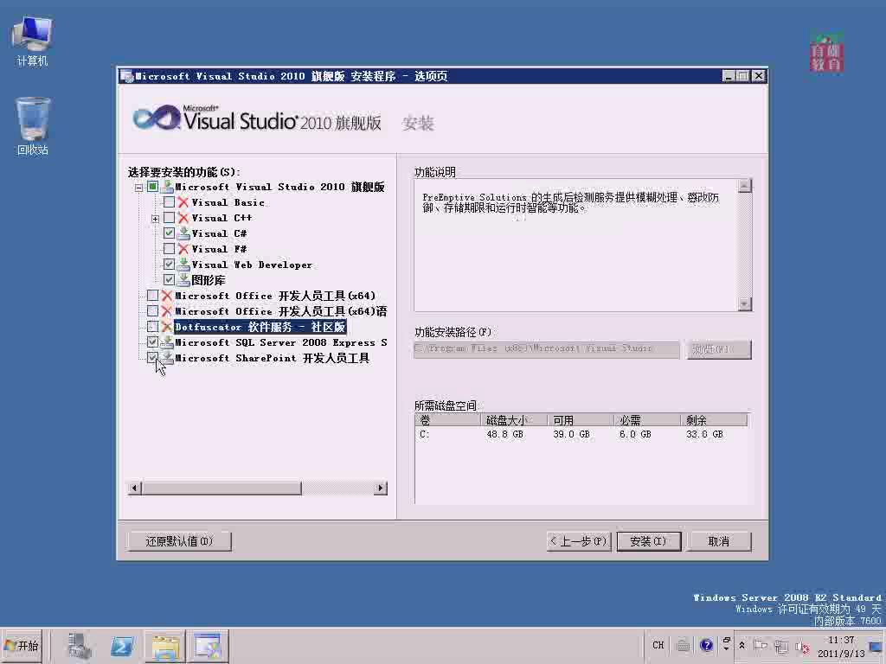The height and width of the screenshot is (664, 886).
Task: Open Server Manager from the taskbar
Action: [79, 646]
